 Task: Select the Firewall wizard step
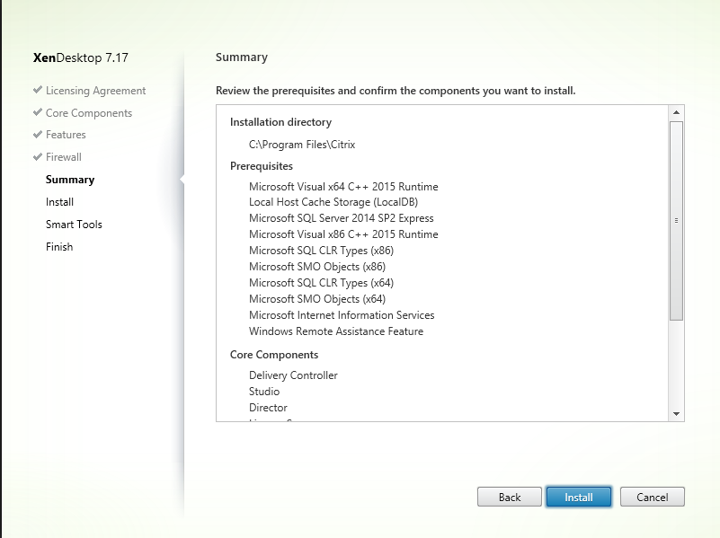(x=63, y=157)
